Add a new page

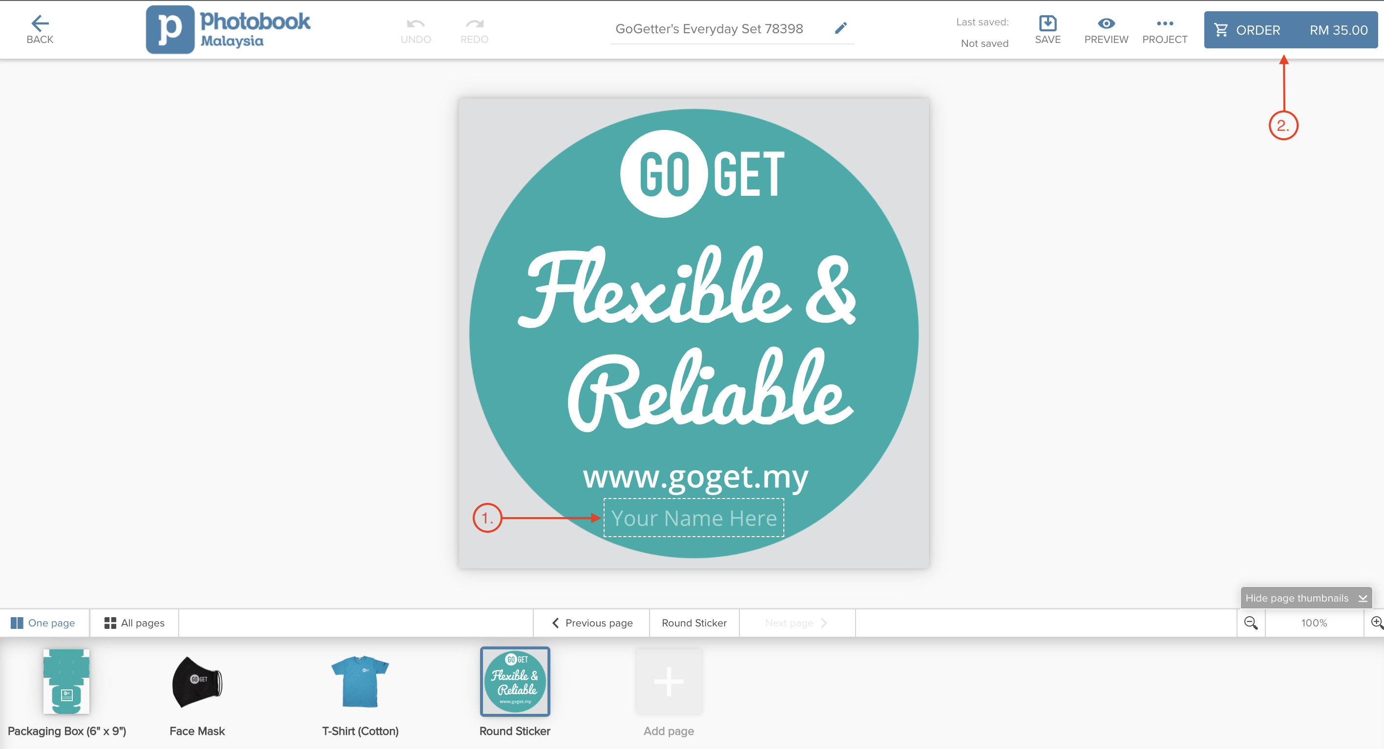pyautogui.click(x=669, y=681)
